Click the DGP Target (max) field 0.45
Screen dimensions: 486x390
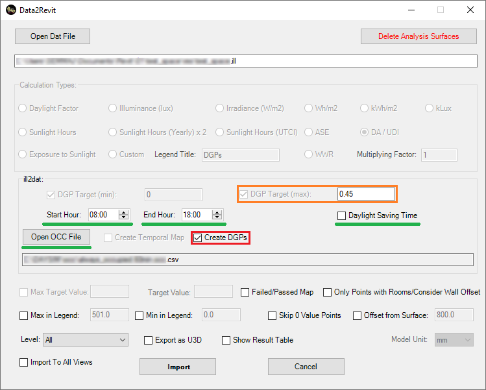pyautogui.click(x=366, y=194)
